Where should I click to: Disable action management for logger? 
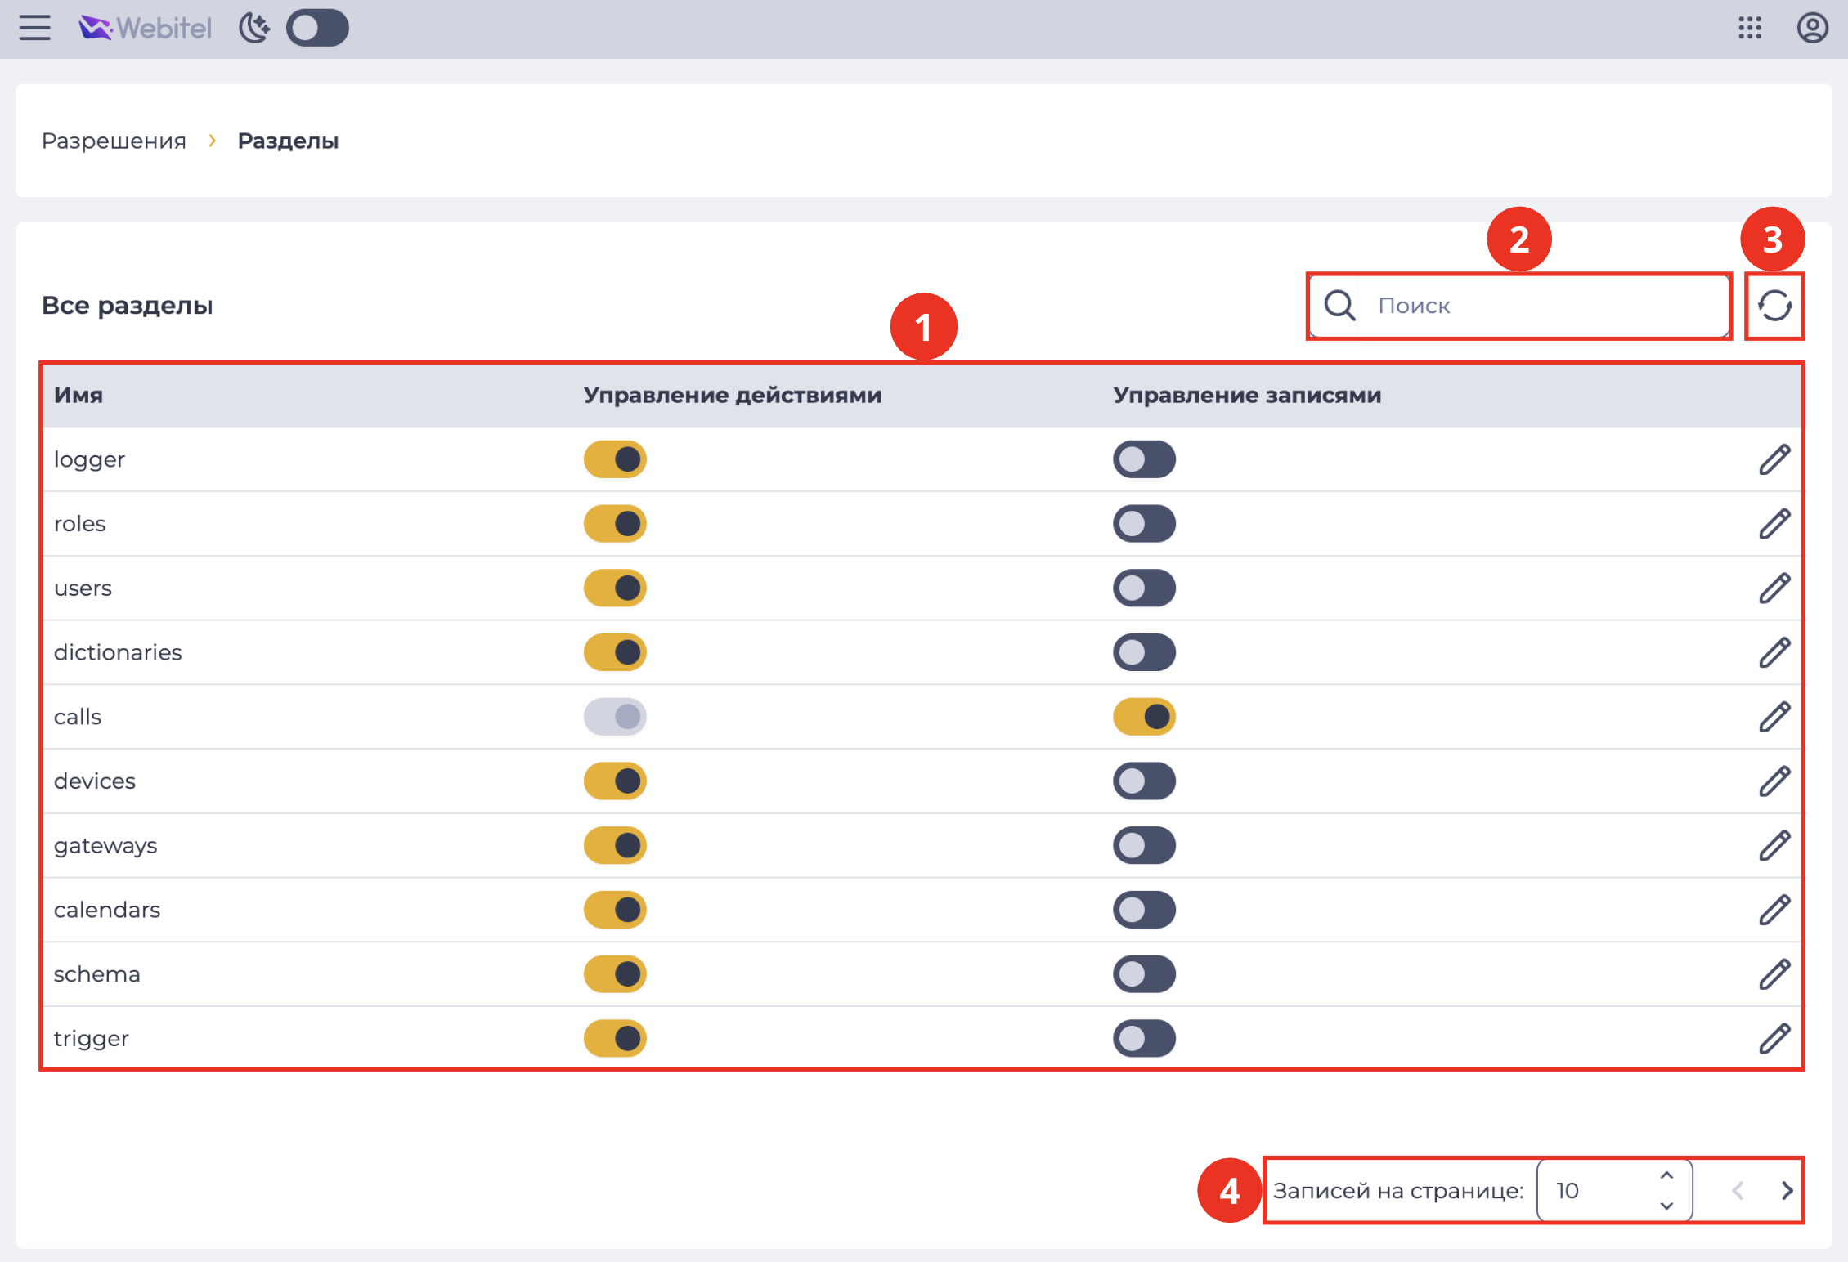(x=615, y=459)
